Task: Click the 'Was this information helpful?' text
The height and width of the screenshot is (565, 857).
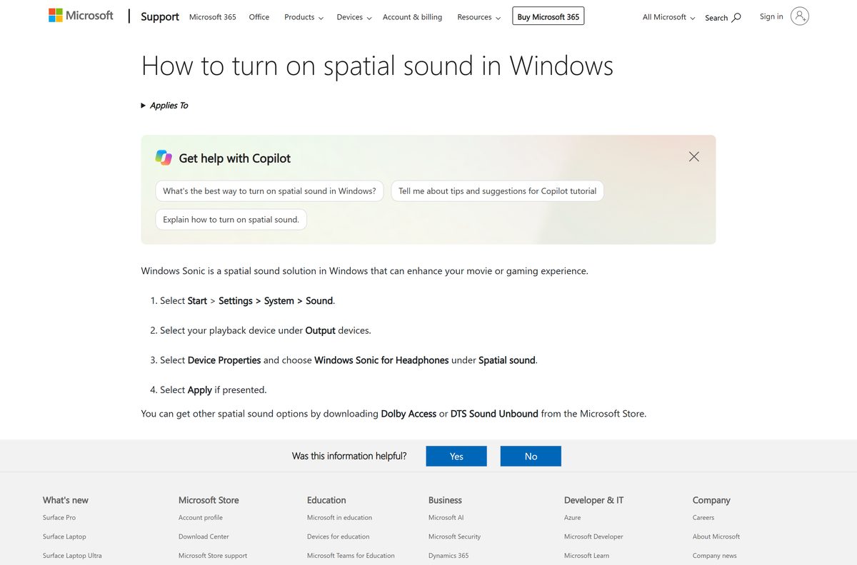Action: [349, 456]
